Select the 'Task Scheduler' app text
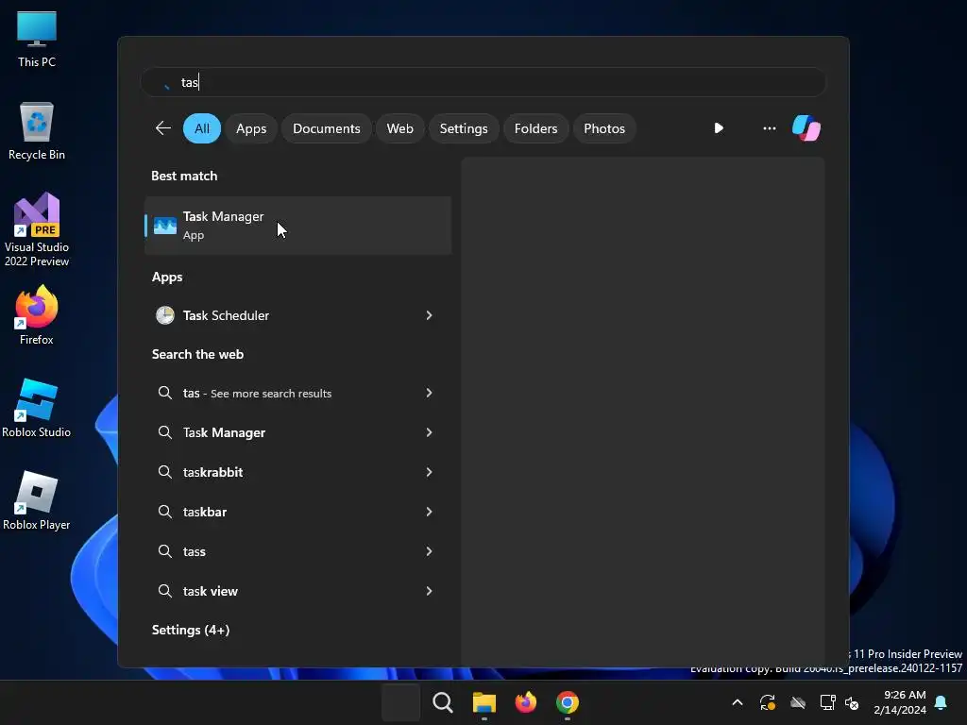 tap(226, 315)
